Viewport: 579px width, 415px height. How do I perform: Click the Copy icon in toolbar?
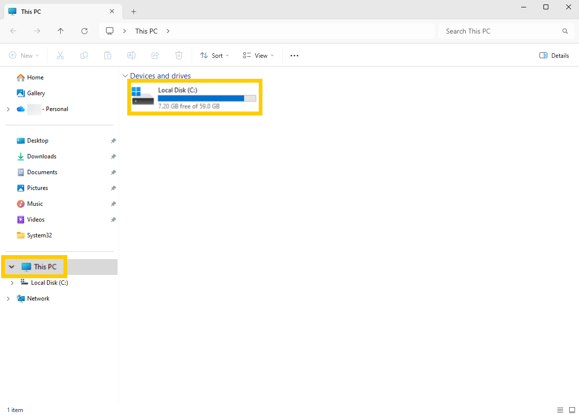[84, 55]
